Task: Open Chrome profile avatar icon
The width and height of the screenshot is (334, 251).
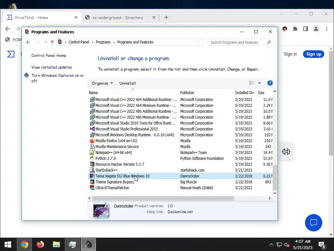Action: (x=316, y=29)
